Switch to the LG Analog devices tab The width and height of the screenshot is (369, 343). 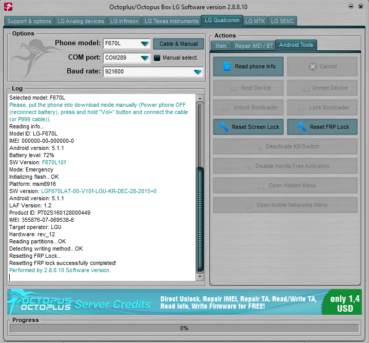(x=81, y=21)
